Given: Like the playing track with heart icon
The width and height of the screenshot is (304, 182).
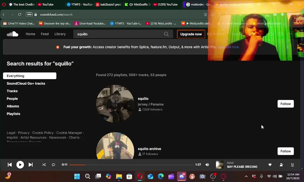Looking at the screenshot, I should 270,165.
